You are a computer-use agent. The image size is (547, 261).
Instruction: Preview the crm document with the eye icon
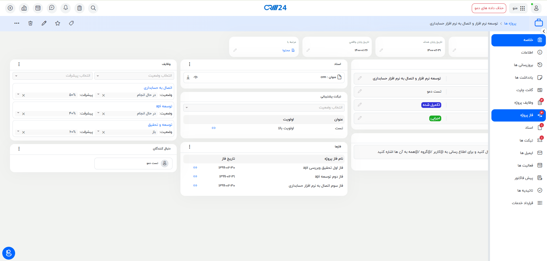196,77
